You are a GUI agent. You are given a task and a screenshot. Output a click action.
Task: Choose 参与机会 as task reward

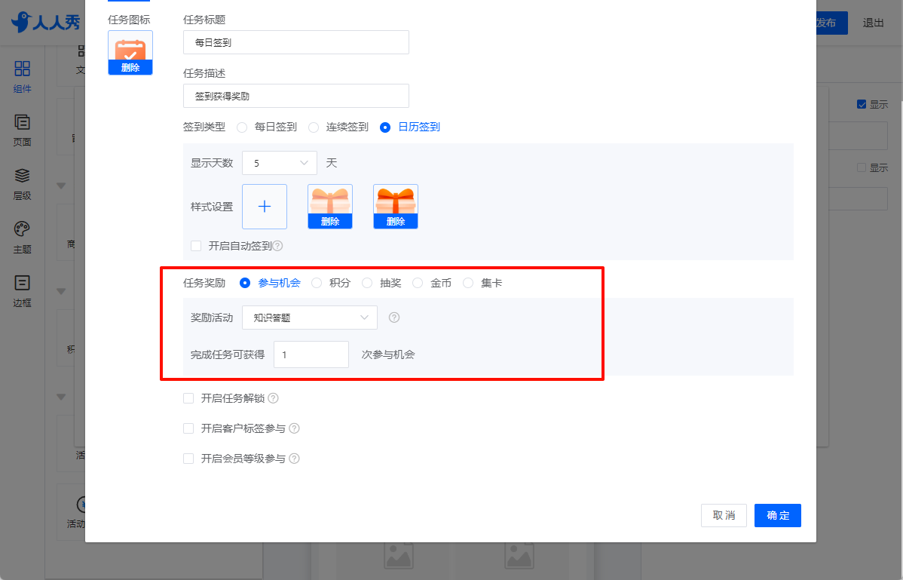coord(245,283)
